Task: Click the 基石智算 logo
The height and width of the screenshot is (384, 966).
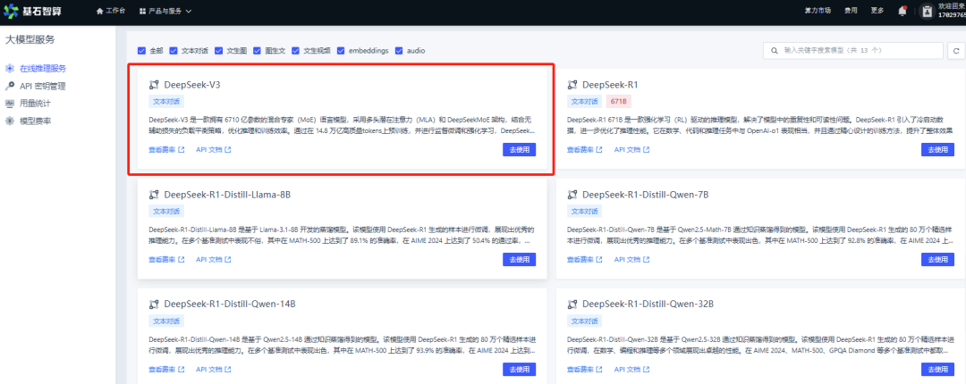Action: tap(32, 11)
